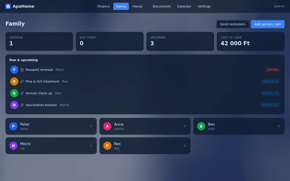Click the 2026-10-24 date badge
Viewport: 290px width, 181px height.
[x=270, y=81]
